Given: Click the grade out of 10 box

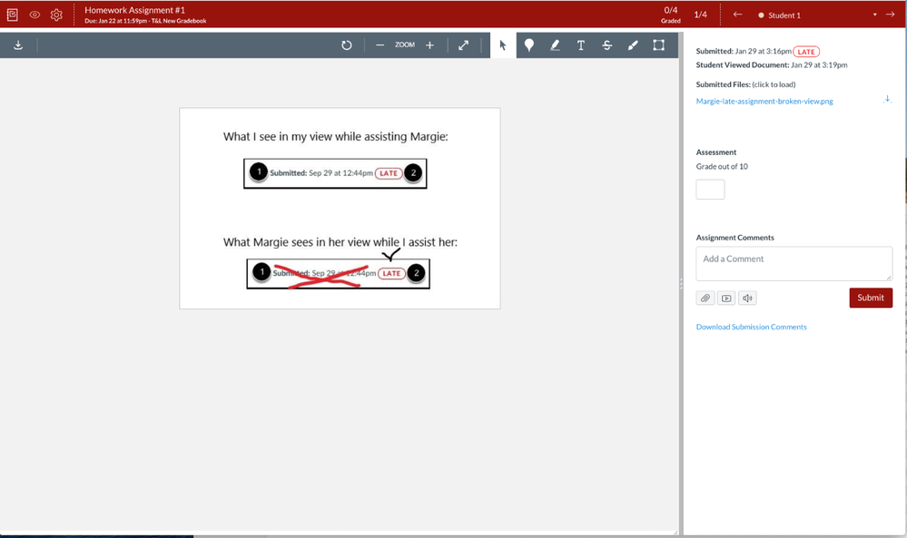Looking at the screenshot, I should tap(710, 190).
